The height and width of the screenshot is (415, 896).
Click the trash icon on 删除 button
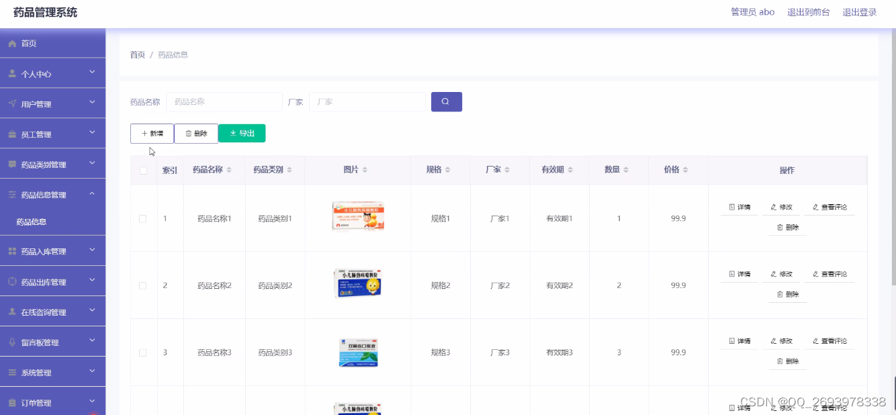[189, 133]
